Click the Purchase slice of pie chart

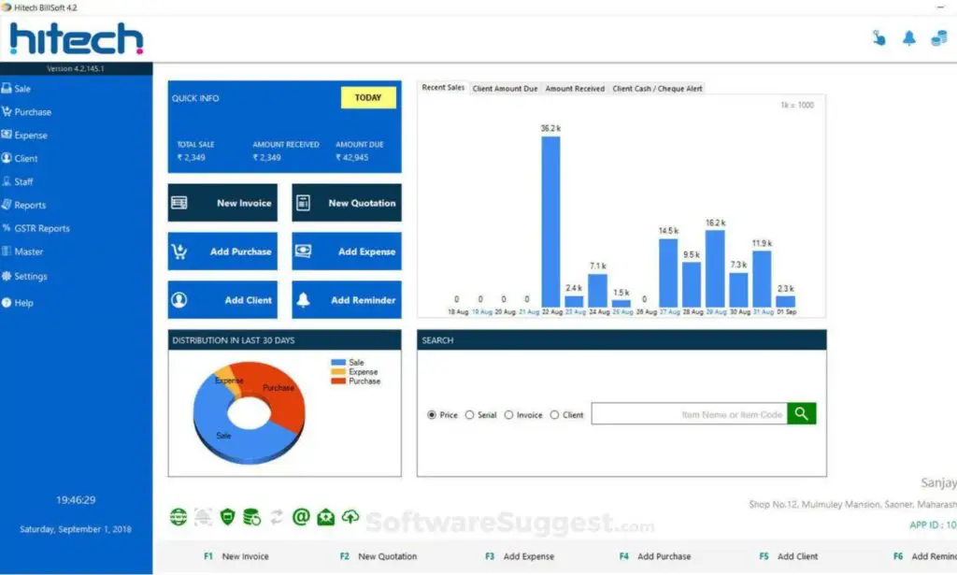[279, 391]
